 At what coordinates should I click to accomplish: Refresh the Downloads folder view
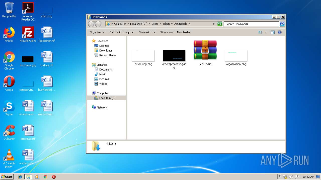point(220,24)
